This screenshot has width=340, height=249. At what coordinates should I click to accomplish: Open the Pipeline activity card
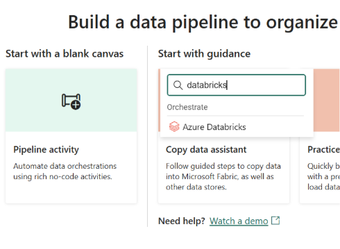71,136
